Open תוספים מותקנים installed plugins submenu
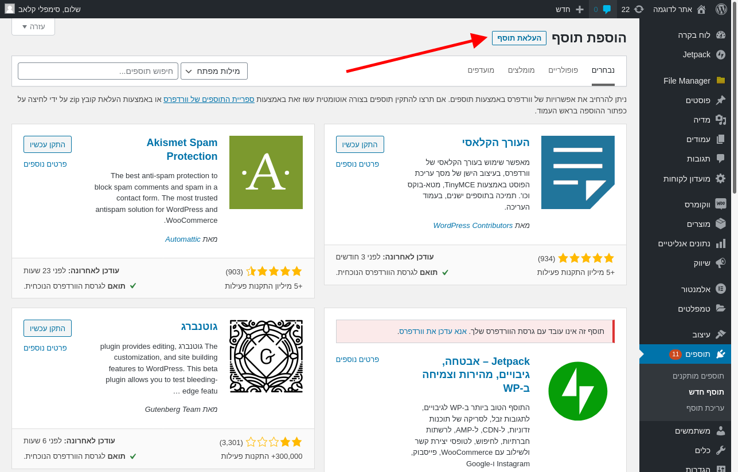Screen dimensions: 738x472 pyautogui.click(x=698, y=376)
